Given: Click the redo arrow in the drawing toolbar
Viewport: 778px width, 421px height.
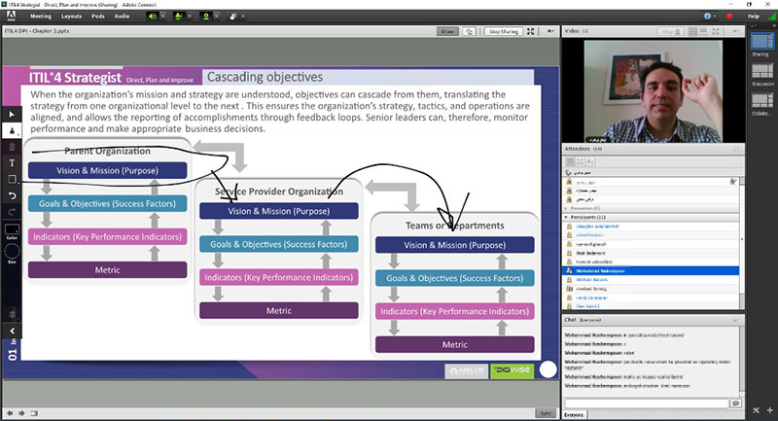Looking at the screenshot, I should click(x=12, y=212).
